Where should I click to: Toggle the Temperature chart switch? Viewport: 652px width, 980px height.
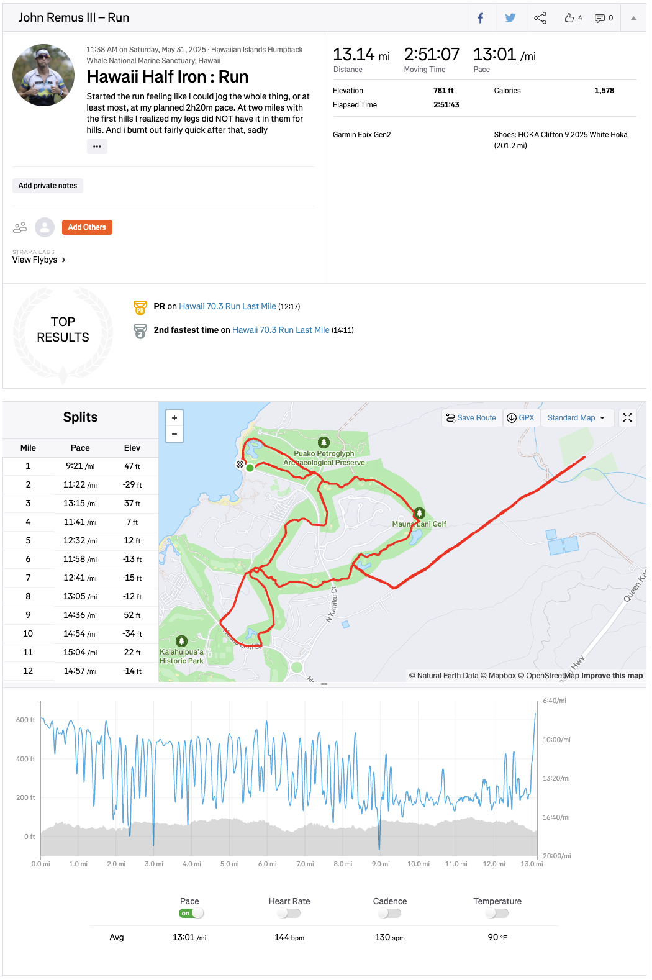[497, 913]
